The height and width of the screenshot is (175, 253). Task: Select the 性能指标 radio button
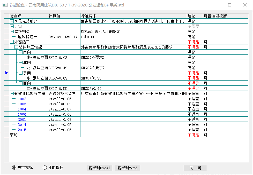[45, 168]
